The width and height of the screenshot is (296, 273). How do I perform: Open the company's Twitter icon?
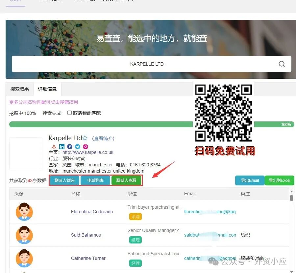pyautogui.click(x=78, y=147)
